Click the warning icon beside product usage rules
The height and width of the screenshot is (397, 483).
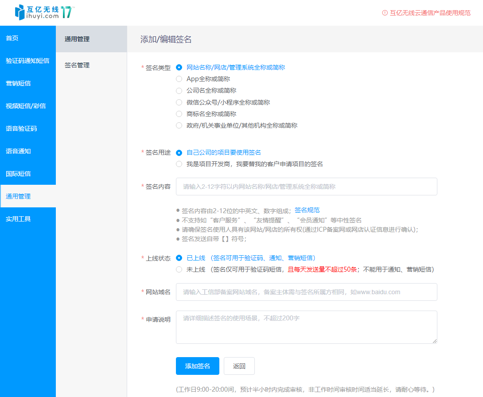[385, 13]
